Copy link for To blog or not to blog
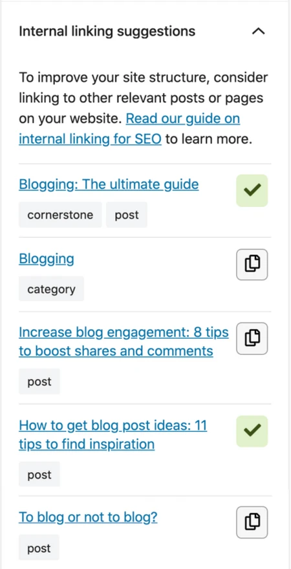The image size is (291, 569). [252, 522]
